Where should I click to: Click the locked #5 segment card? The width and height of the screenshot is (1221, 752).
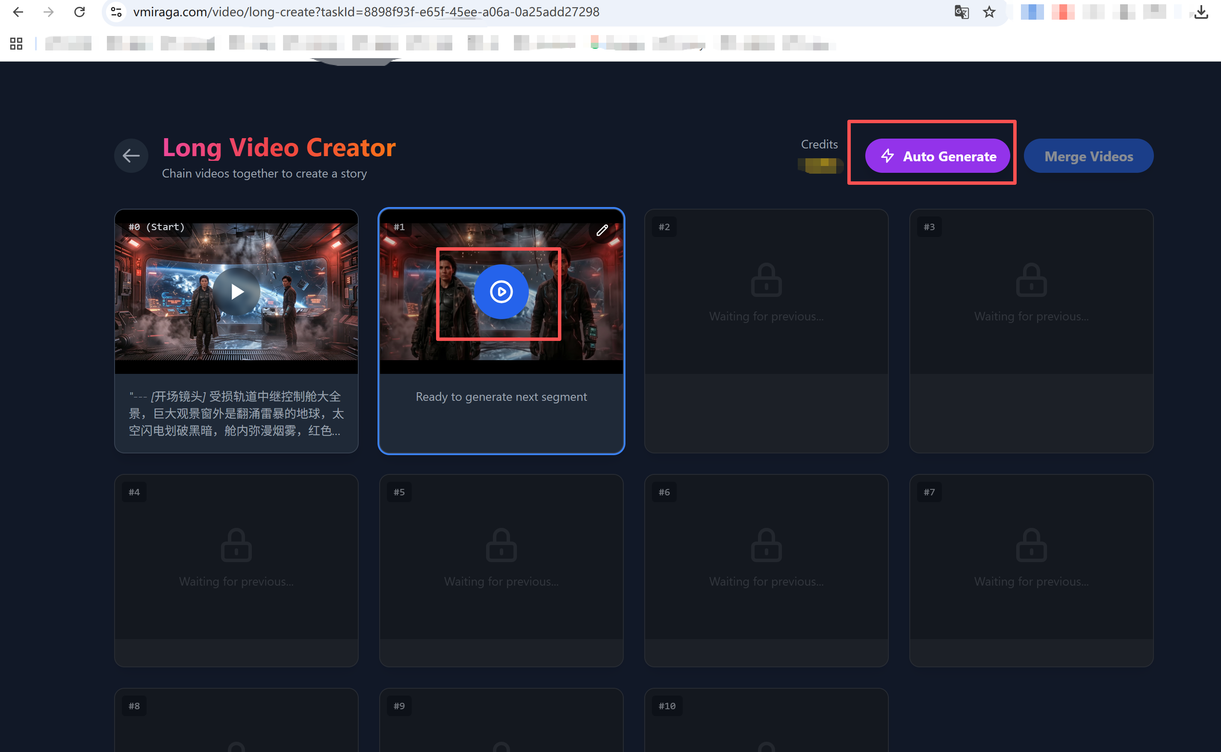pos(501,571)
